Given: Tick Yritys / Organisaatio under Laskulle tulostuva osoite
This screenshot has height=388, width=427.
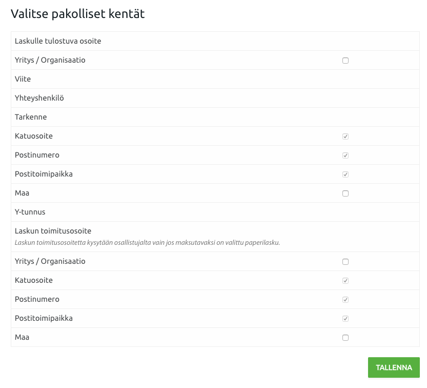Looking at the screenshot, I should tap(345, 61).
